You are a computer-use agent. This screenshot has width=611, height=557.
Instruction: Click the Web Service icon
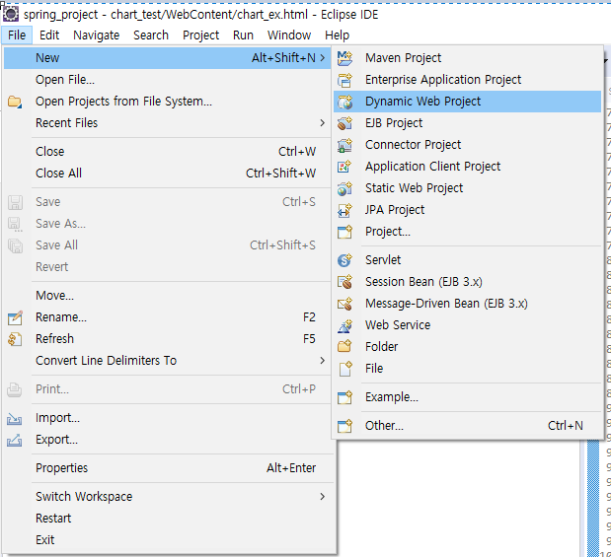tap(344, 325)
